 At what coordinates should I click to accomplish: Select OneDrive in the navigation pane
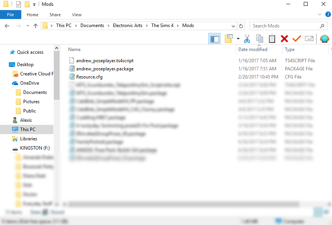(x=29, y=83)
